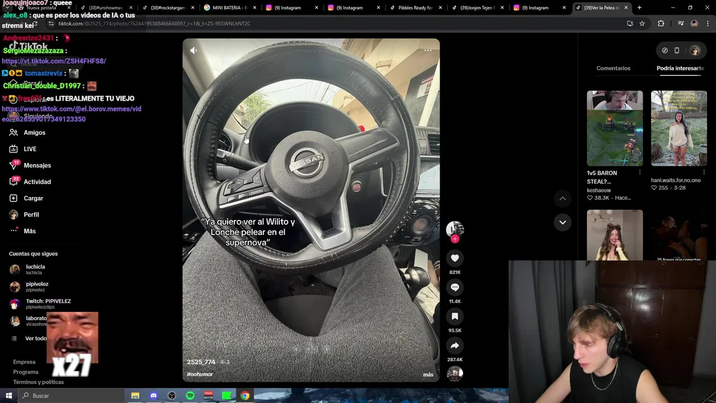Open the followed account luchicla
The height and width of the screenshot is (403, 716).
[35, 269]
